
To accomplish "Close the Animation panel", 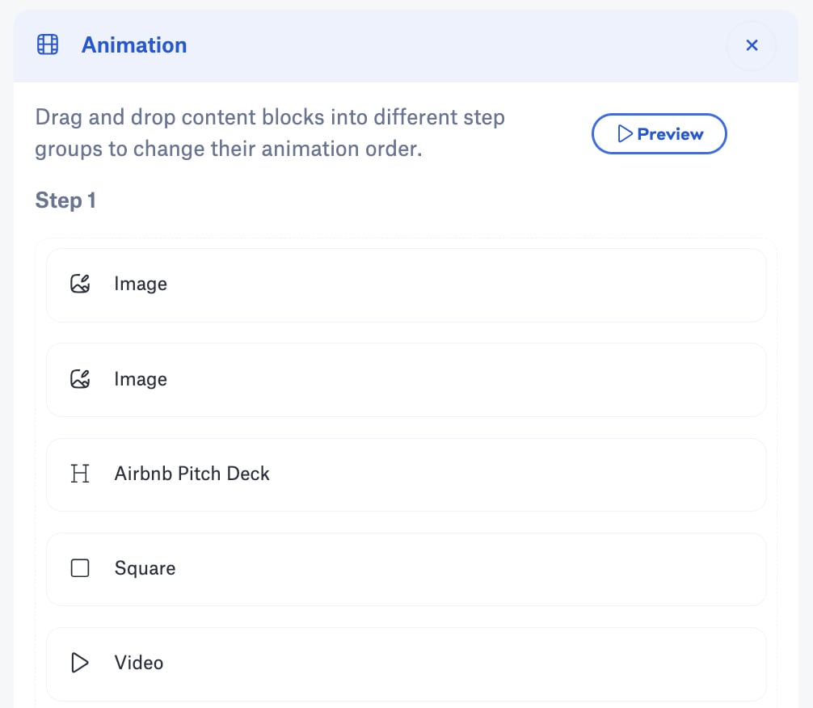I will click(x=752, y=46).
